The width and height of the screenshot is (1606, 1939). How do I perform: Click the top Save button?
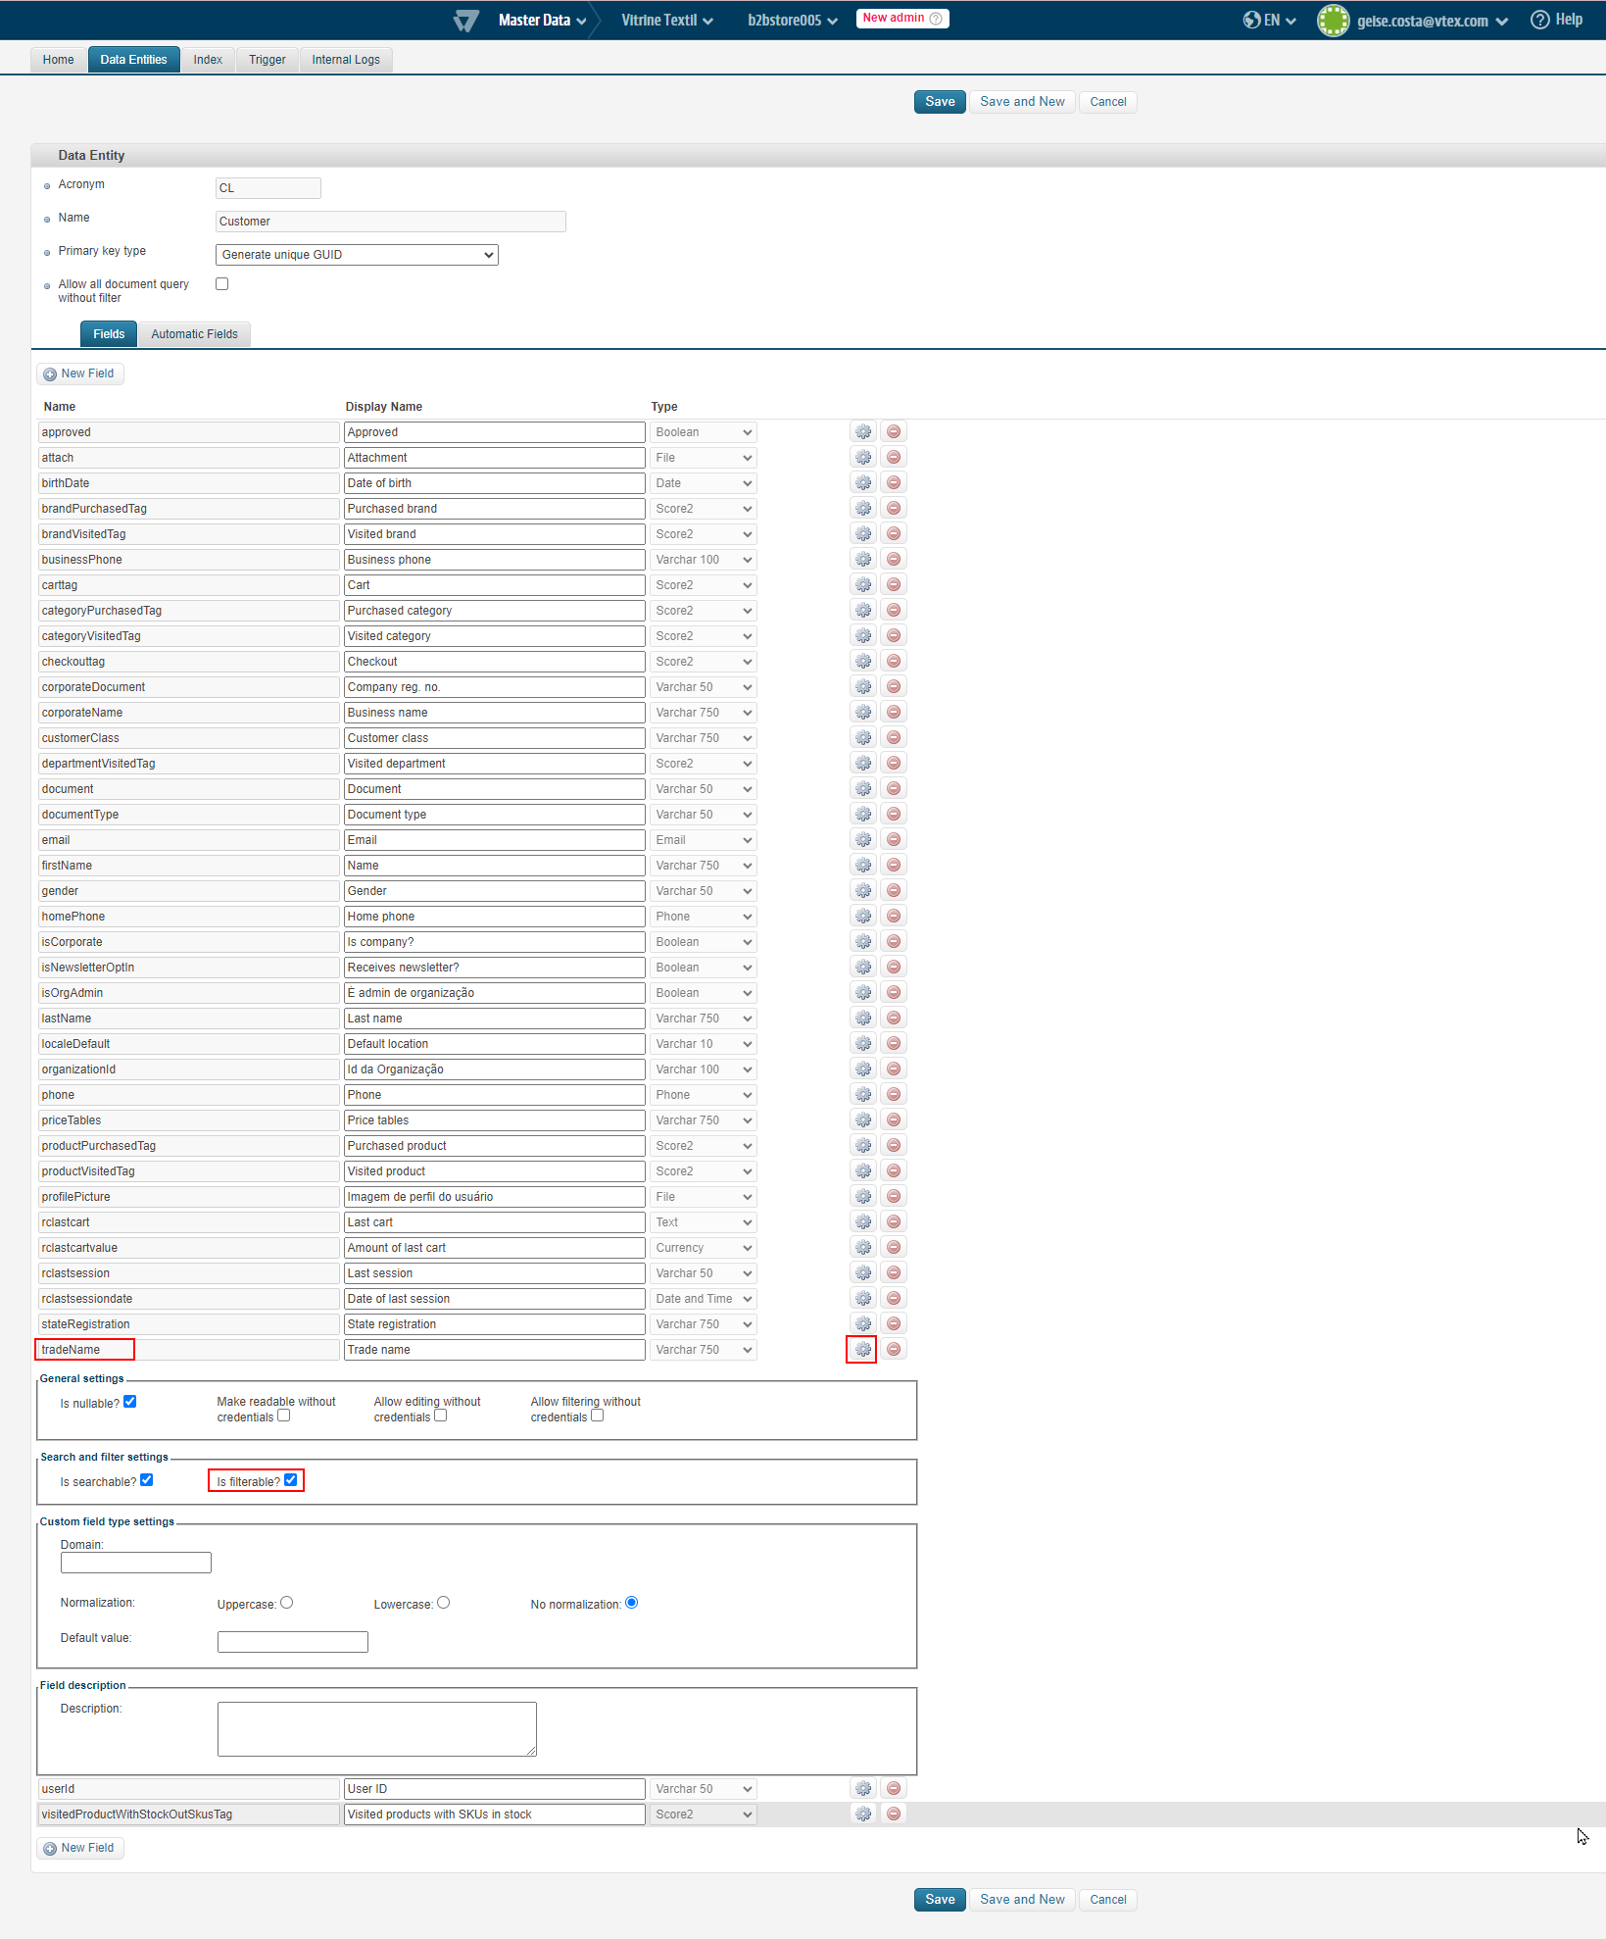tap(940, 102)
